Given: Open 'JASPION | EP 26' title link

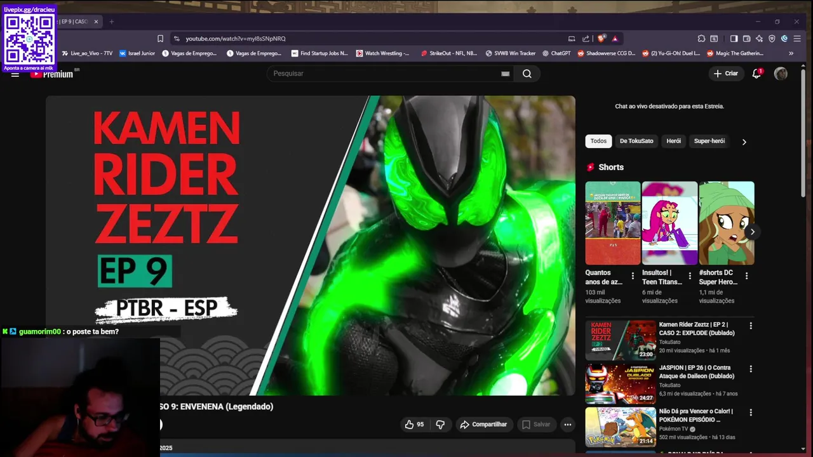Looking at the screenshot, I should tap(697, 372).
